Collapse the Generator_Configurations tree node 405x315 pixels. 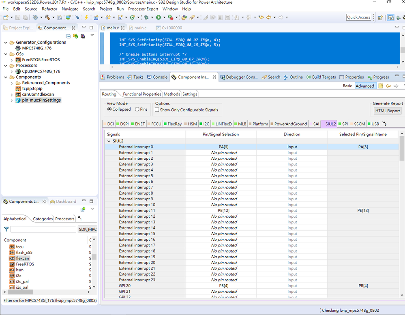click(x=6, y=42)
